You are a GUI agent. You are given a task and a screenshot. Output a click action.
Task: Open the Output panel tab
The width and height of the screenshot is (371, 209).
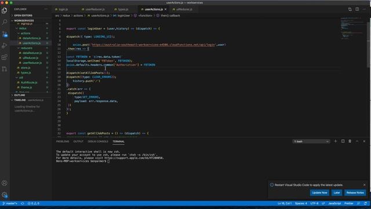(x=78, y=142)
